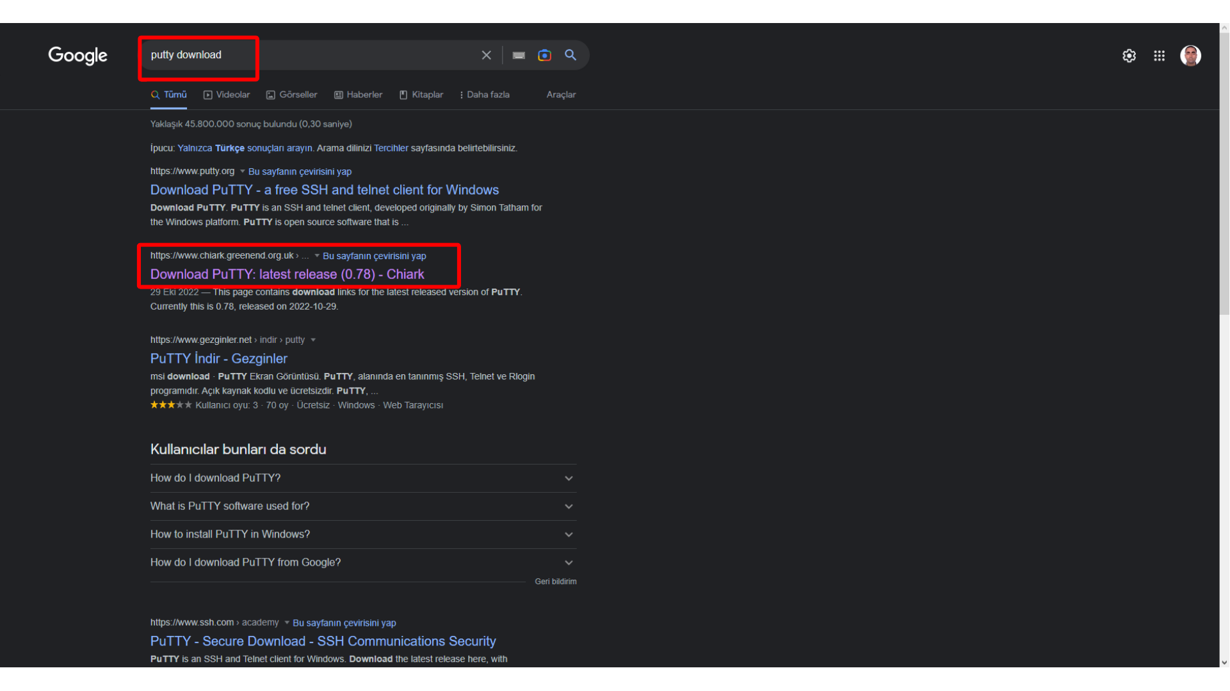Switch to Haberler tab
The image size is (1230, 691).
359,95
